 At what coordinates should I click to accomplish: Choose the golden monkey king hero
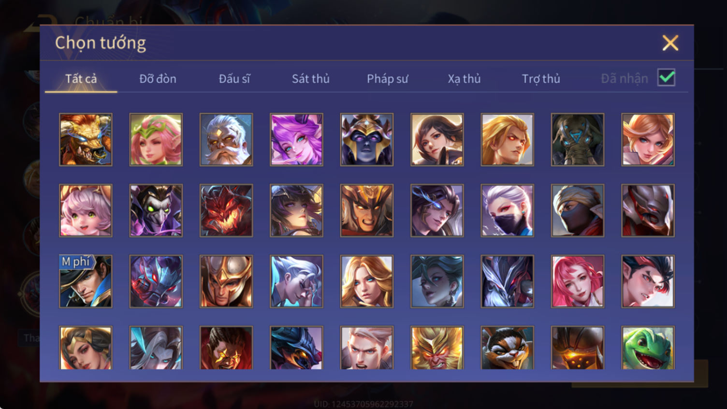437,348
